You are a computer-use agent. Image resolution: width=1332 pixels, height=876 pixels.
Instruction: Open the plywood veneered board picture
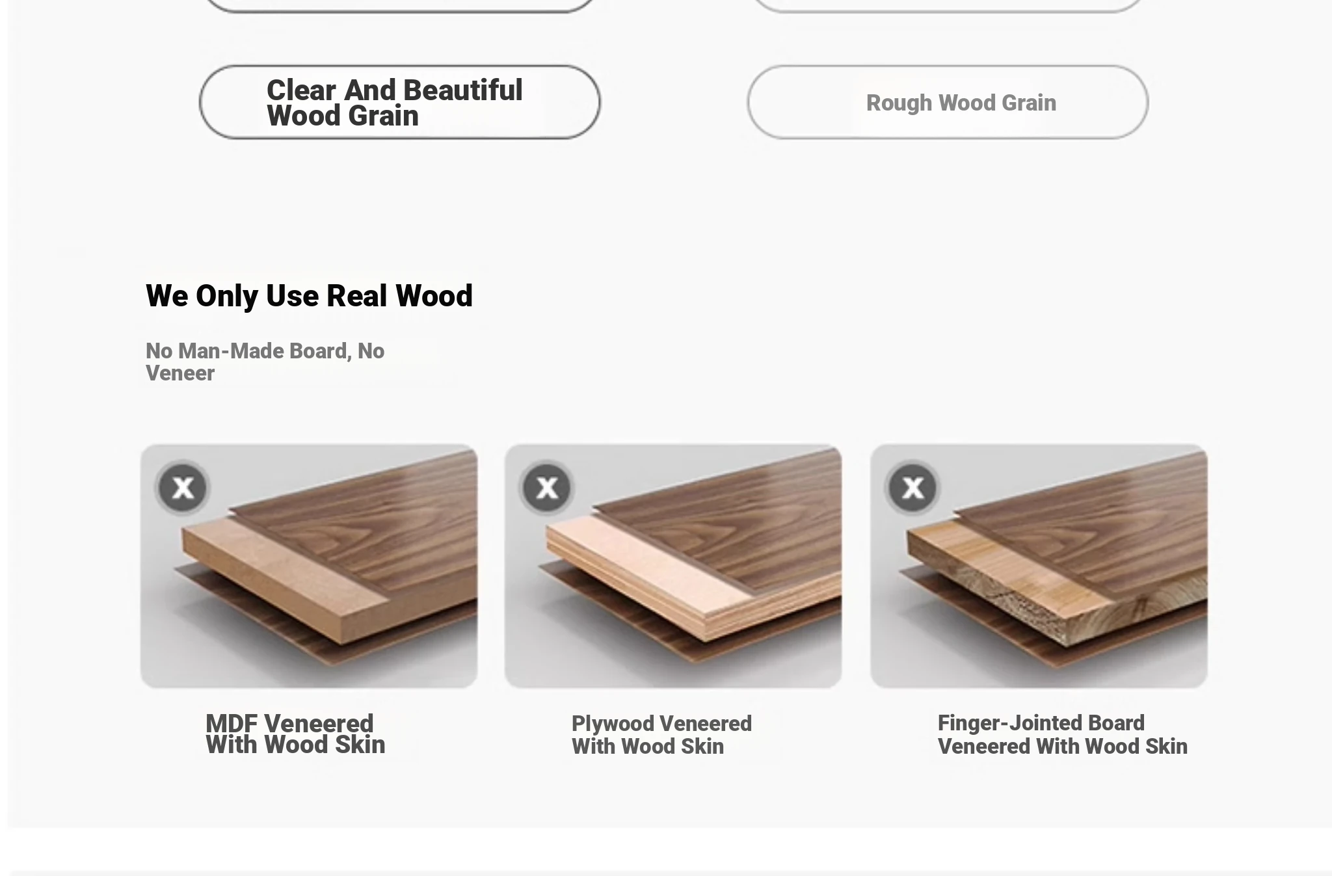[x=673, y=566]
